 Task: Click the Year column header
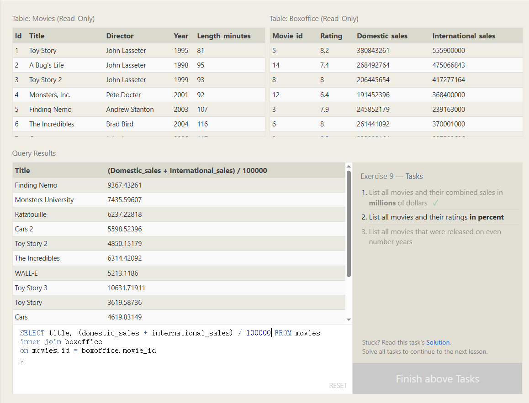(x=181, y=36)
